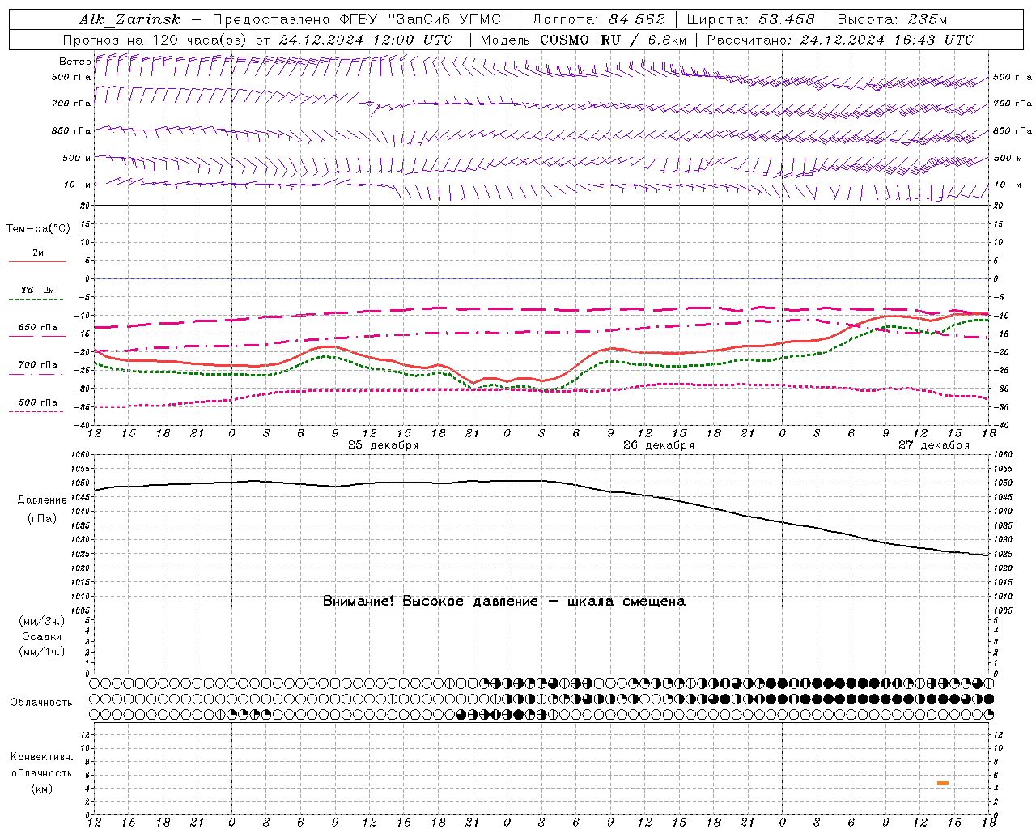
Task: Click the '700 гПа' temperature legend entry
Action: pos(37,365)
